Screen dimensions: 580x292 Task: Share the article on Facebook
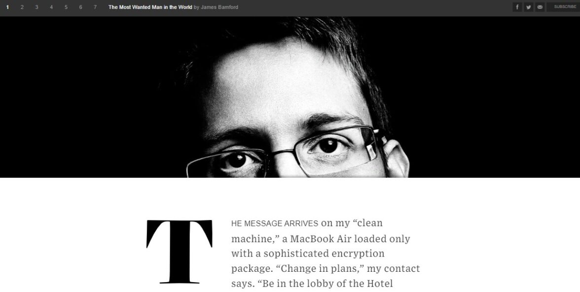(x=517, y=7)
